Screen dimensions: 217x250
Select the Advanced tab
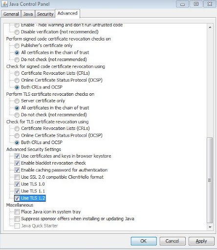[67, 13]
